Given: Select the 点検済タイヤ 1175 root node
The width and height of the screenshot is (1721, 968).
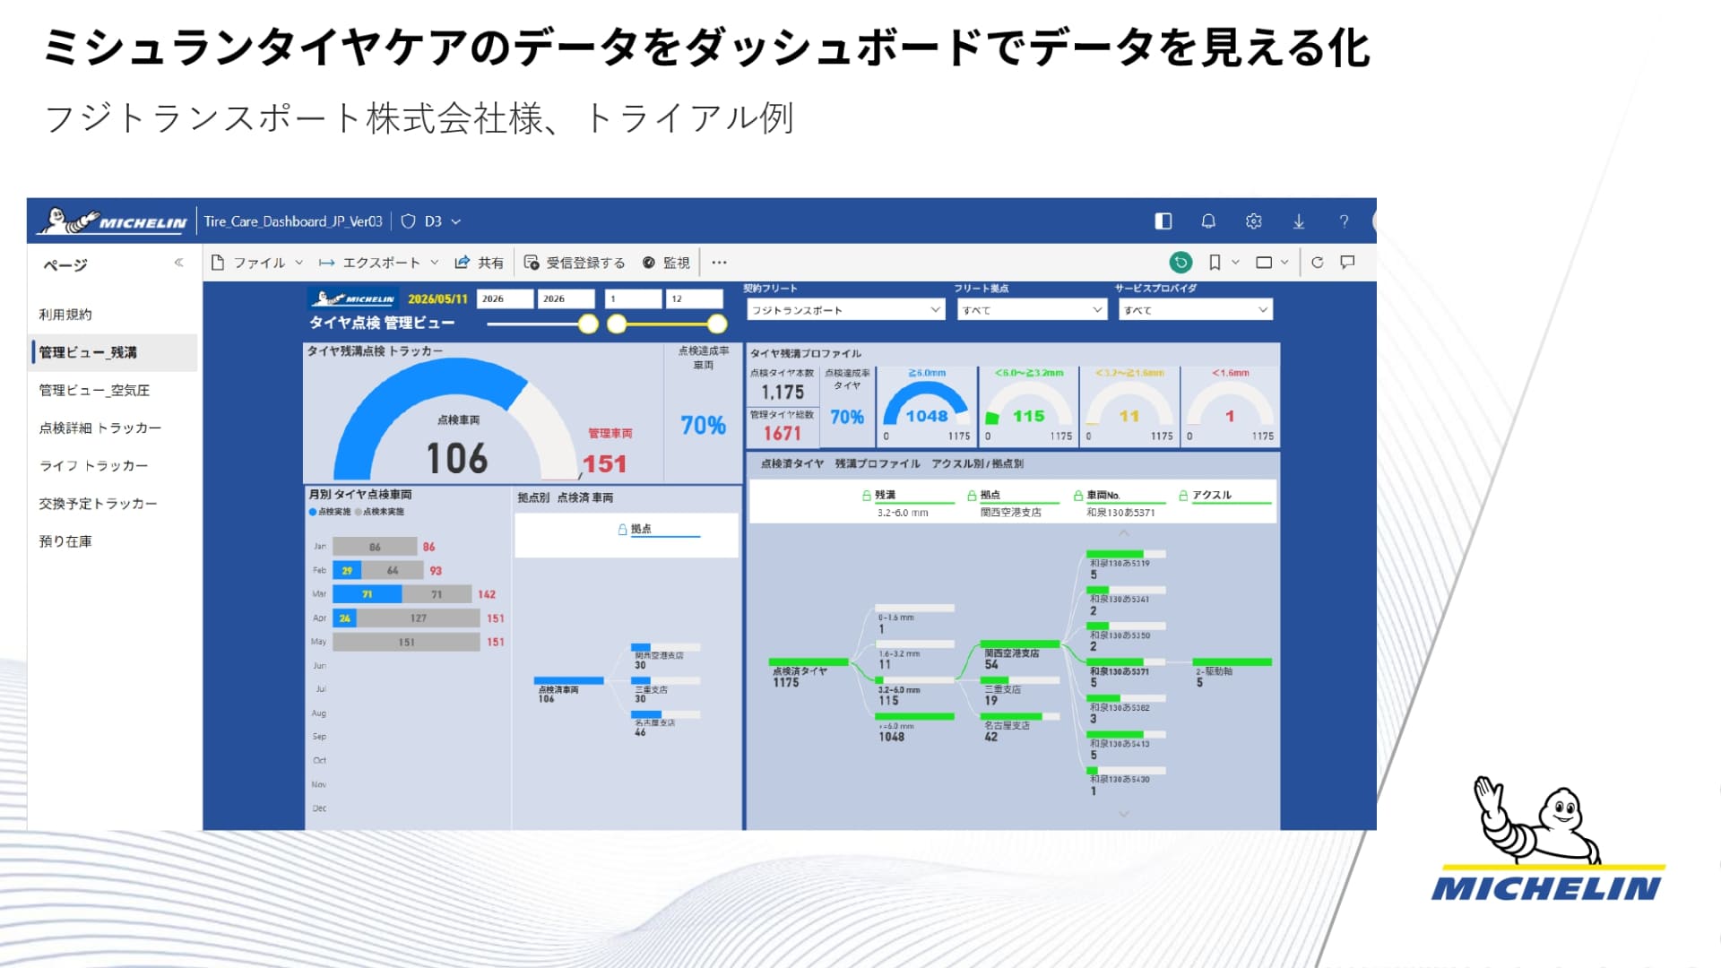Looking at the screenshot, I should [809, 674].
